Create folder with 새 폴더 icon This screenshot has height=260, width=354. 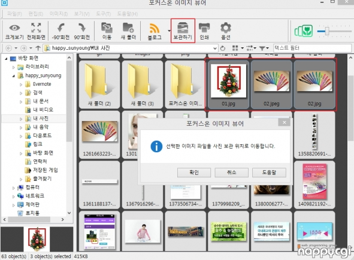(128, 28)
